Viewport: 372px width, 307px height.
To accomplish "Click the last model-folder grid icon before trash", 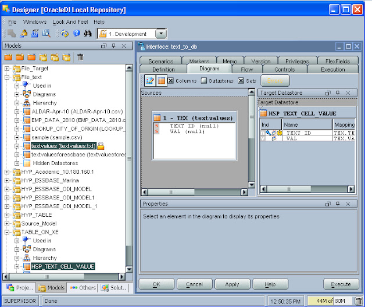I will (66, 57).
